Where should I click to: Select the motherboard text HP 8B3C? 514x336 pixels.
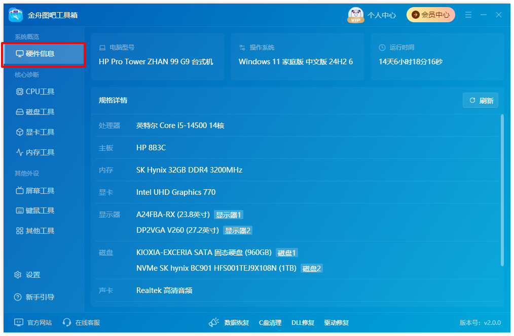point(151,148)
